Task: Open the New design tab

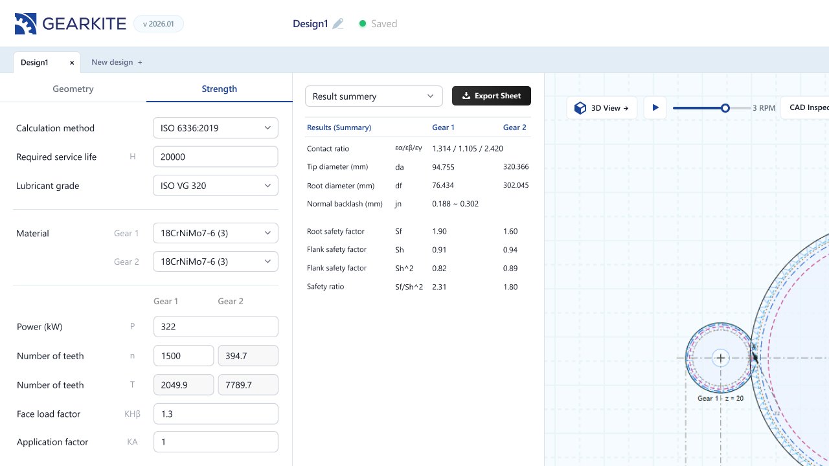Action: pyautogui.click(x=117, y=62)
